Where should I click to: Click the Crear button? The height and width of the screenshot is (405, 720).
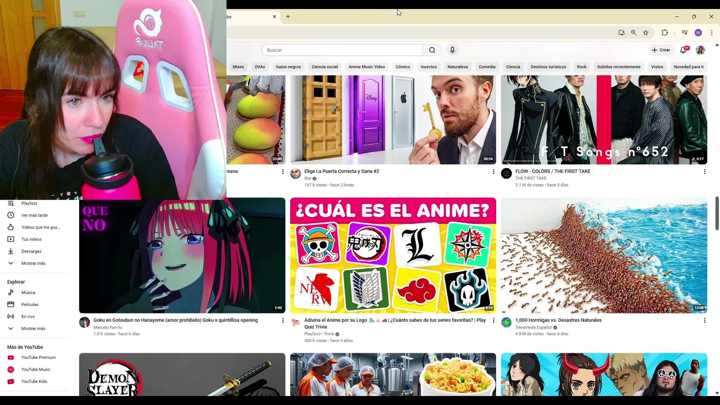pyautogui.click(x=661, y=50)
